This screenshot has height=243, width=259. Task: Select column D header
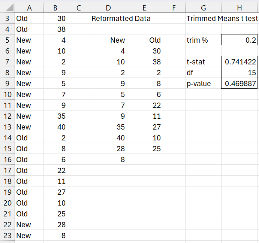pos(108,7)
